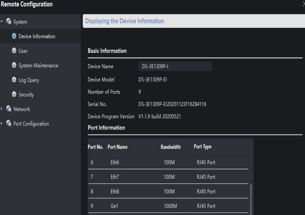305x215 pixels.
Task: Open the User settings page
Action: pyautogui.click(x=23, y=51)
